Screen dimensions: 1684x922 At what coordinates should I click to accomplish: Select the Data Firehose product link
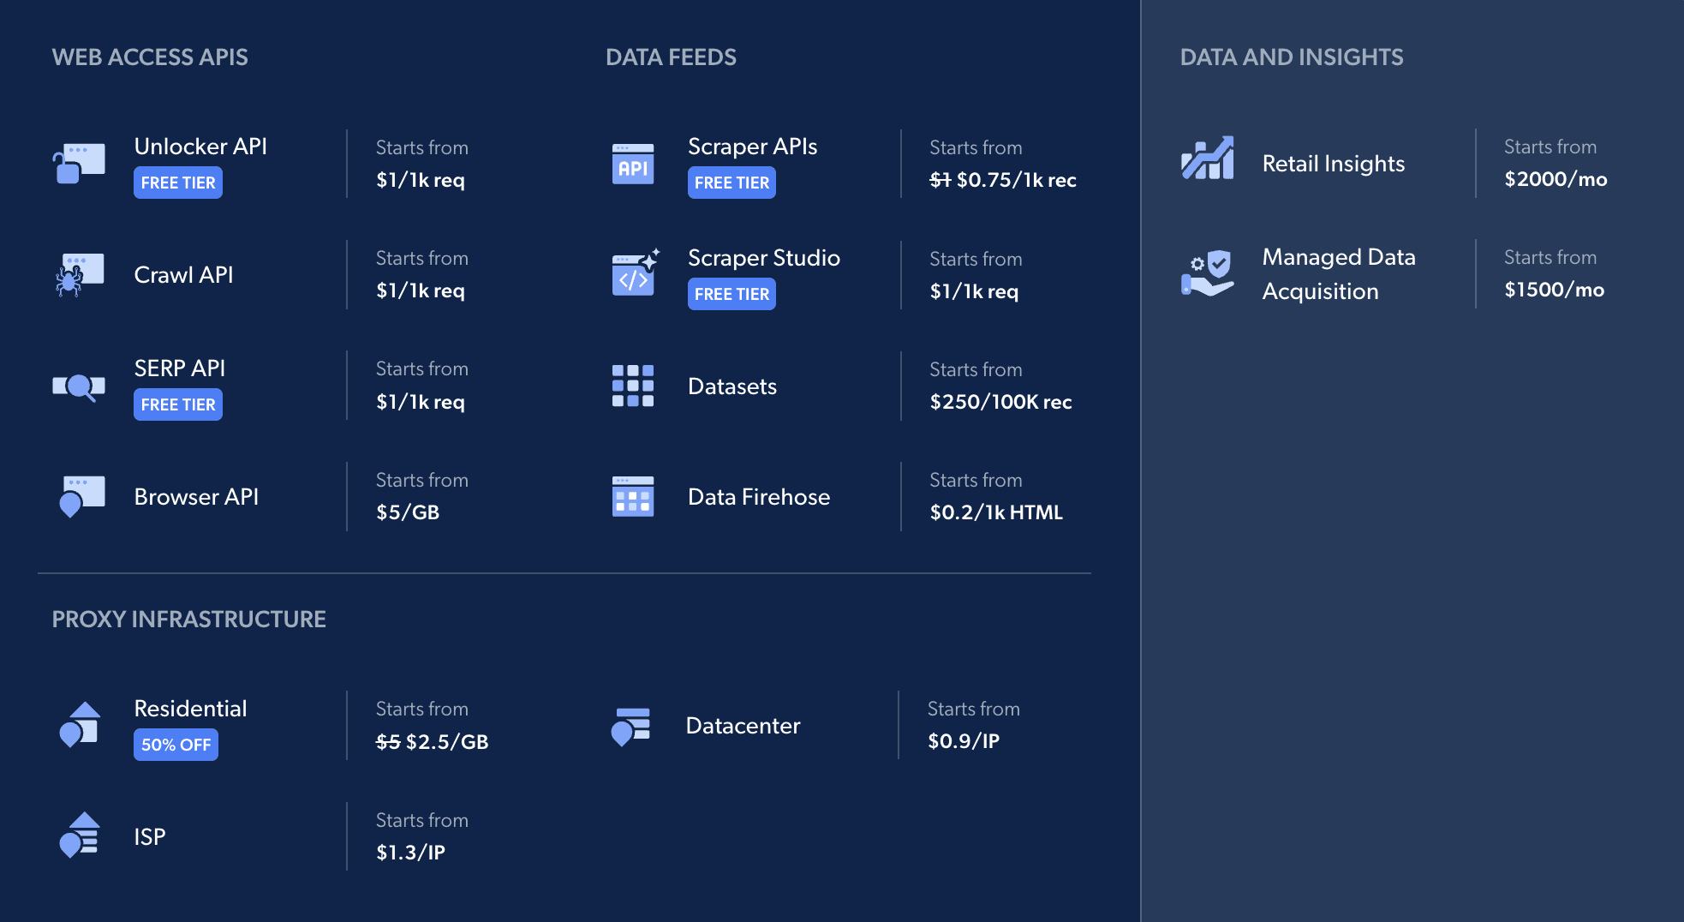tap(759, 497)
